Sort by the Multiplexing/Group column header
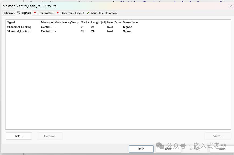Screen dimensions: 234x155 click(67, 22)
